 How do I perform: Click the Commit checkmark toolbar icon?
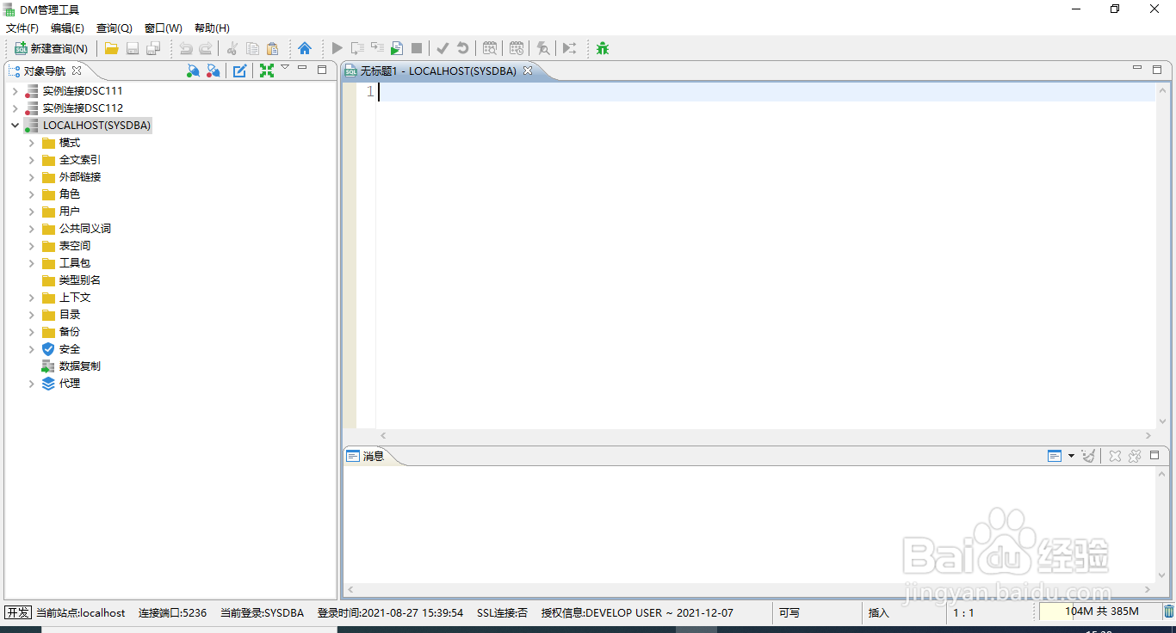coord(443,49)
